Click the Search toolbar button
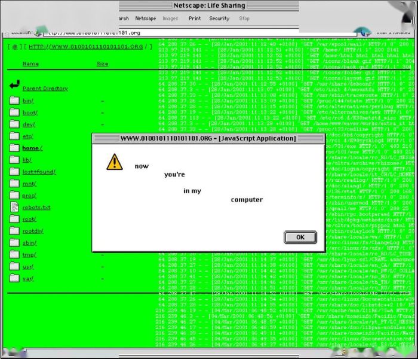Viewport: 418px width, 359px height. coord(124,19)
